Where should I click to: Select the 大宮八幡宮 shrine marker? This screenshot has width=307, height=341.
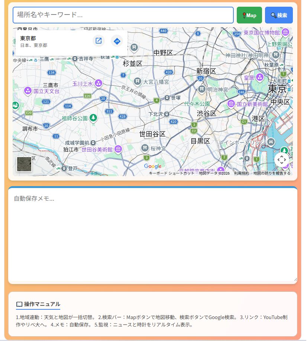coord(138,81)
